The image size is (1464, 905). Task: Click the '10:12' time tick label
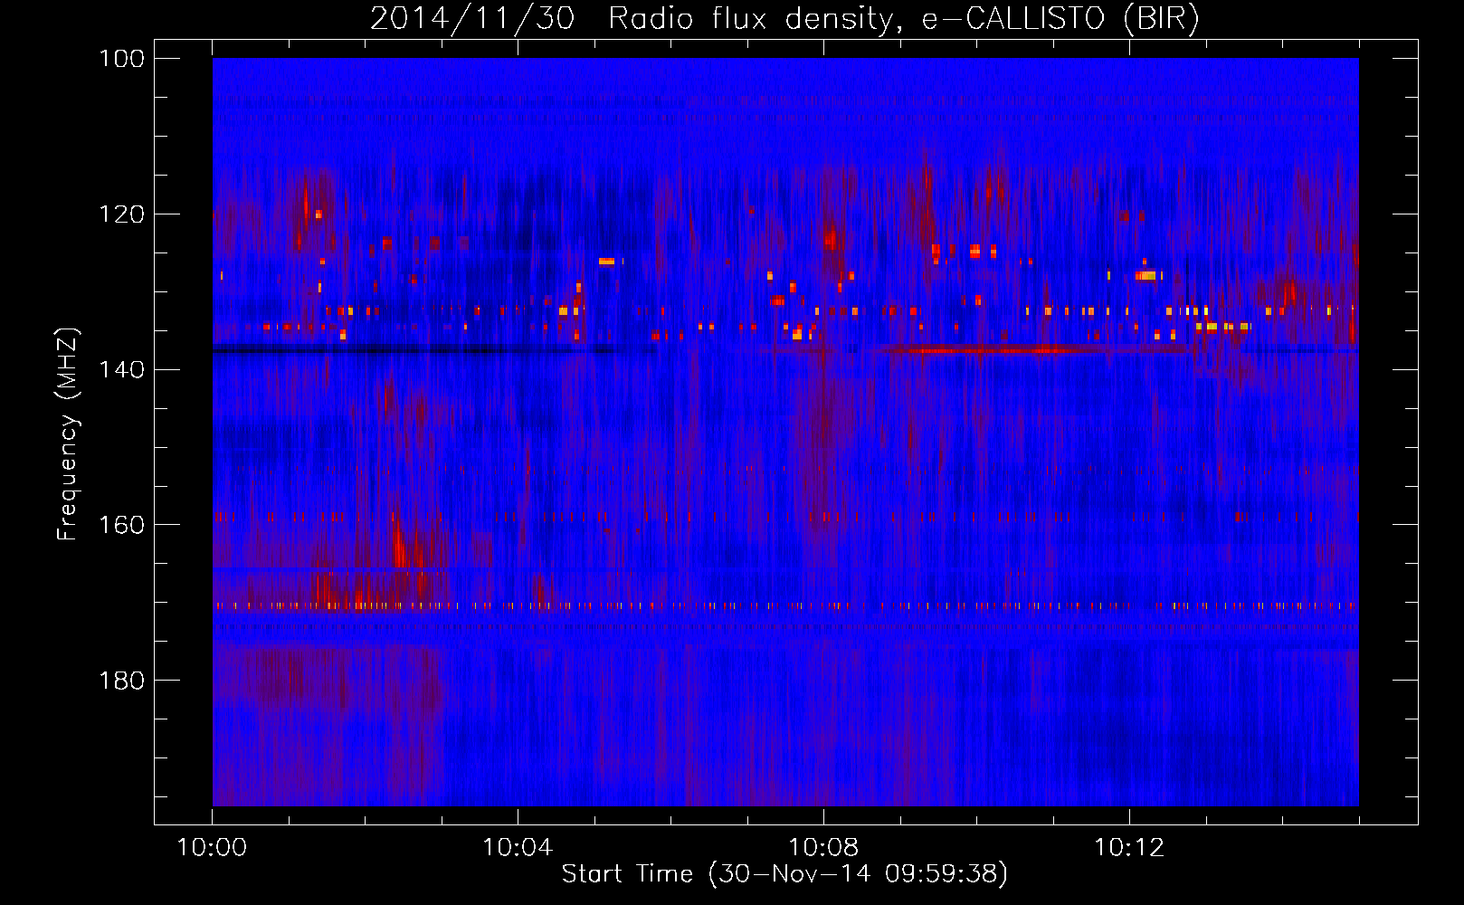pyautogui.click(x=1129, y=848)
